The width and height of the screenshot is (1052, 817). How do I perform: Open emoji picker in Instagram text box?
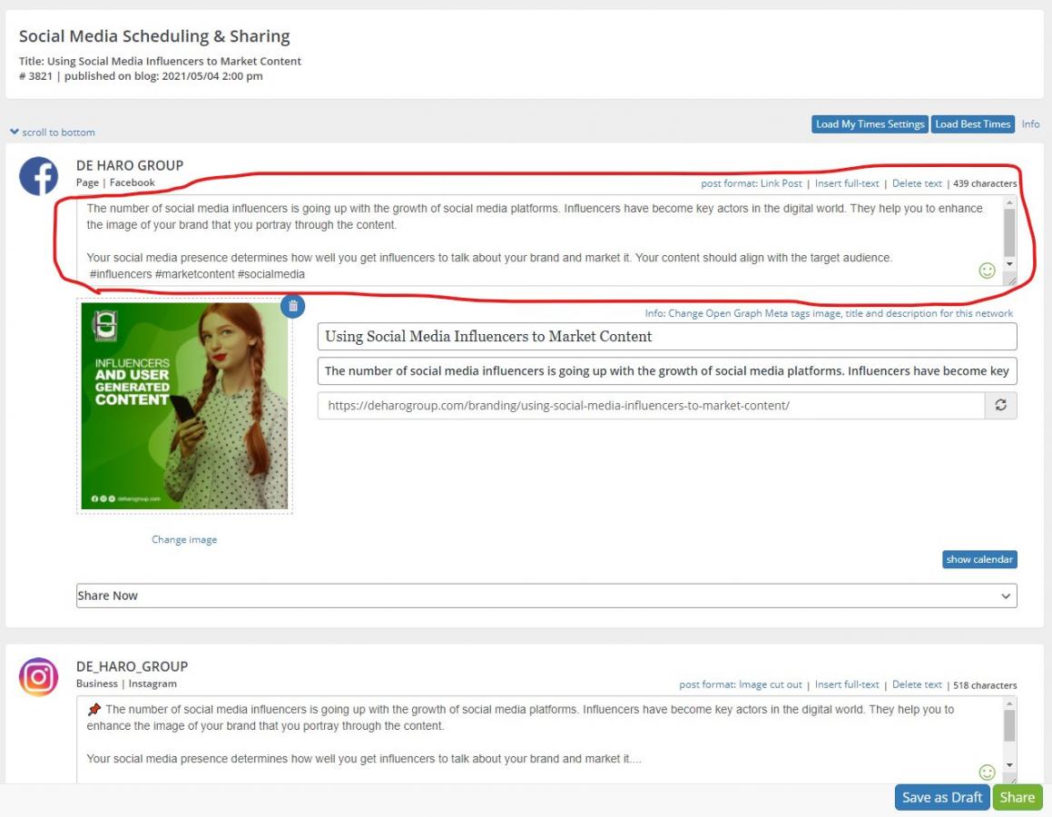point(987,772)
